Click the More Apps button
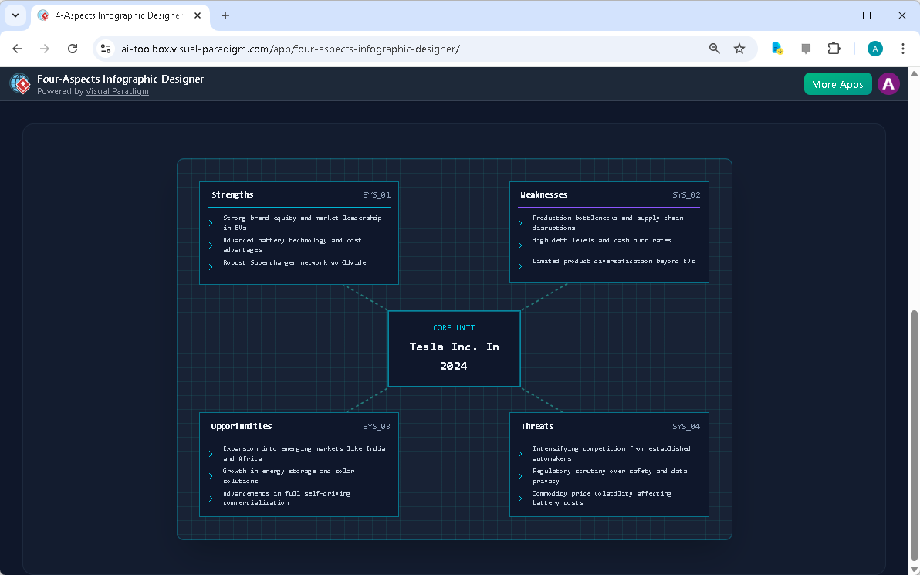Screen dimensions: 920x575 click(x=837, y=83)
